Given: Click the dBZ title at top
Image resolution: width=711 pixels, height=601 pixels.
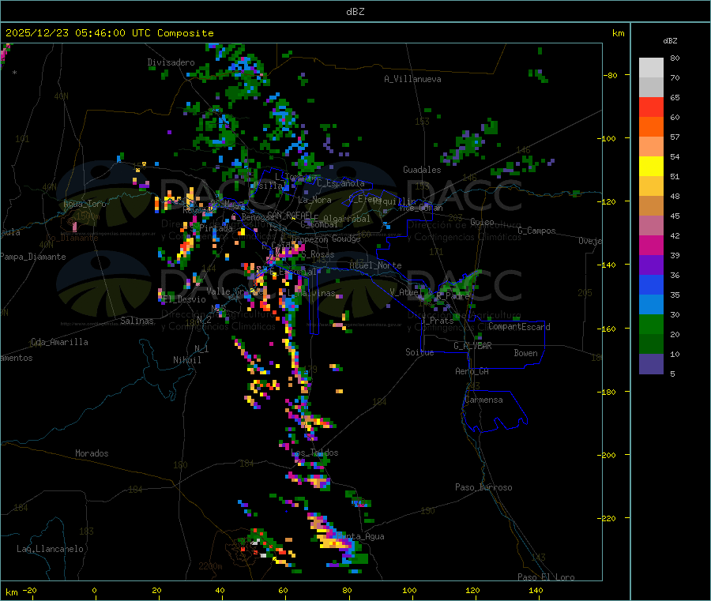Looking at the screenshot, I should 355,12.
